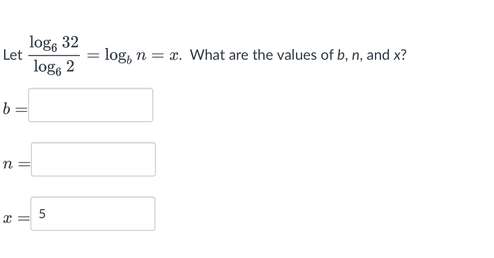Focus the x answer field containing 5
494x258 pixels.
pos(93,214)
